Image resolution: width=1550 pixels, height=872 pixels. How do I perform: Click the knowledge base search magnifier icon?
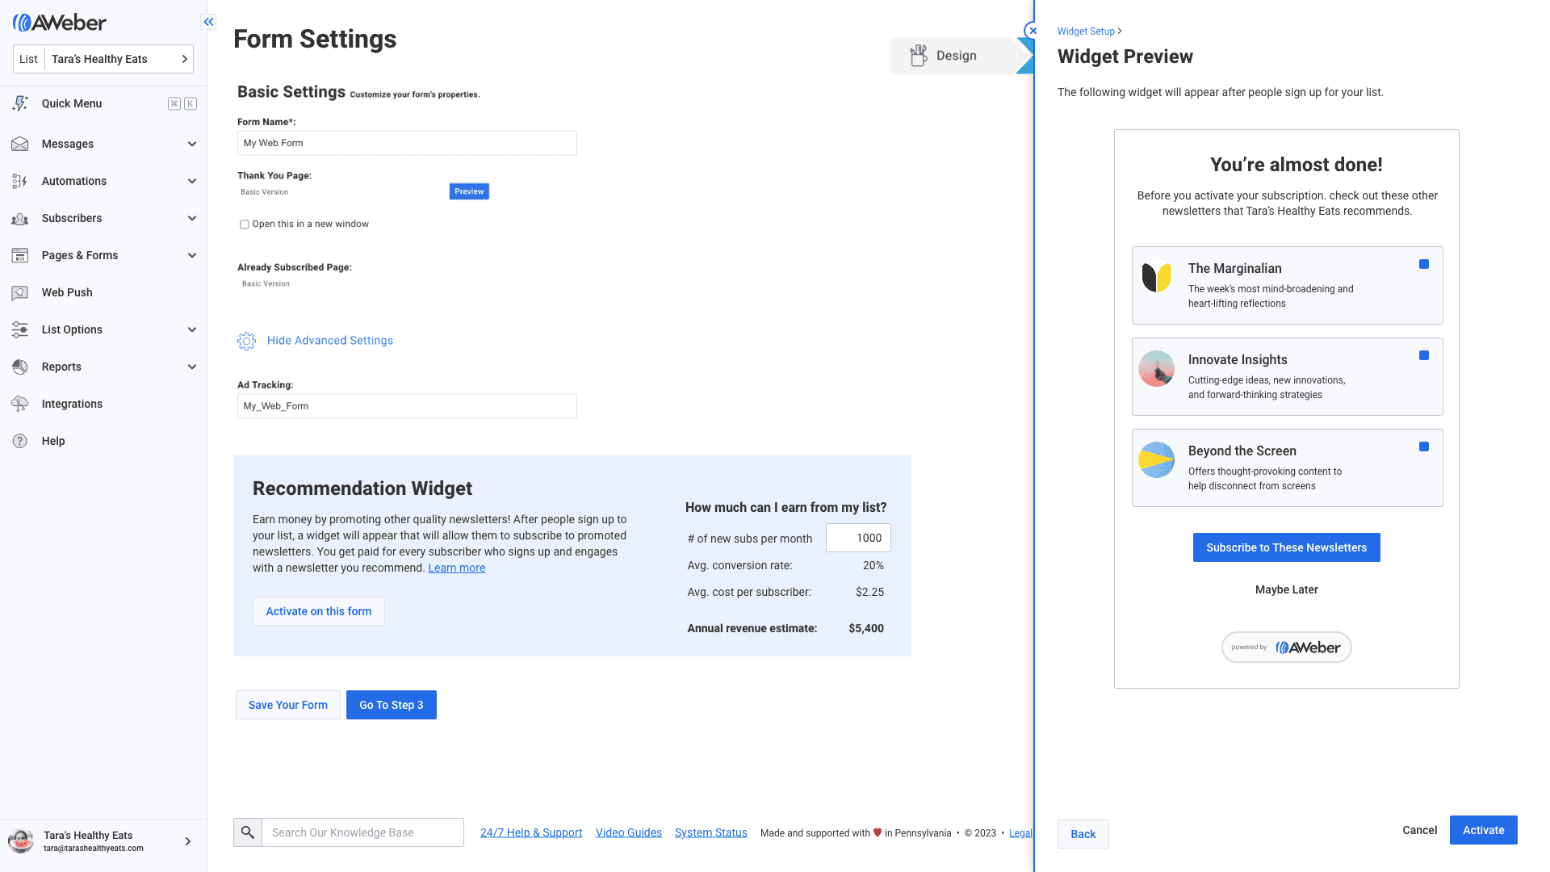248,832
